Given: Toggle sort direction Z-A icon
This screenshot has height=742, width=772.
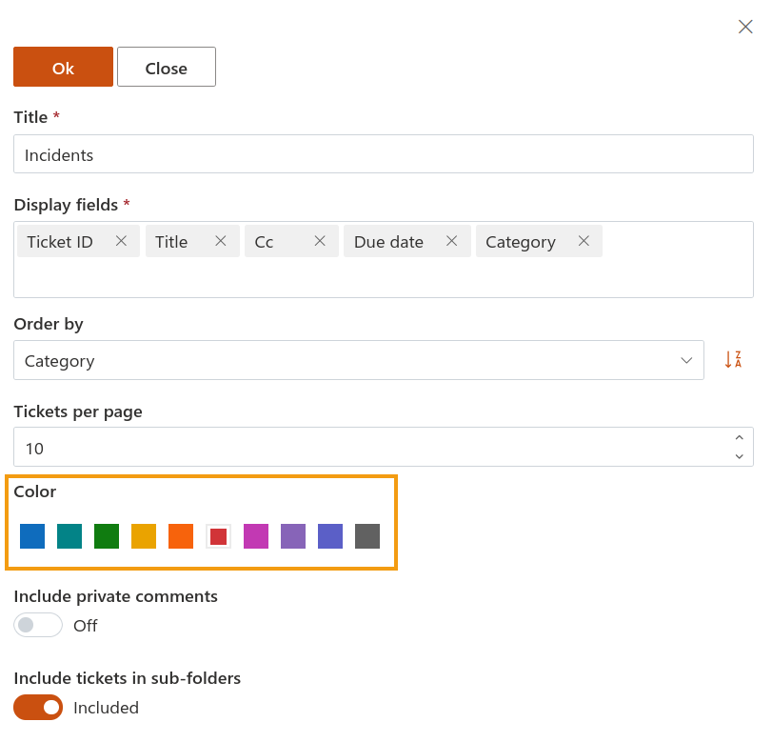Looking at the screenshot, I should 733,360.
